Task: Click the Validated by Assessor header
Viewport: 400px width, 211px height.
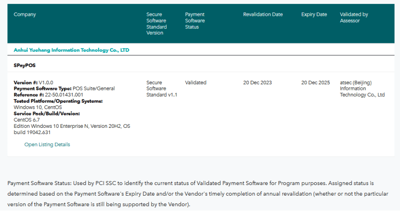Action: tap(354, 17)
